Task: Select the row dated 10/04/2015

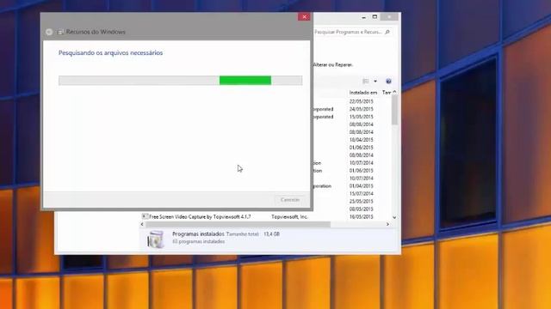Action: point(362,140)
